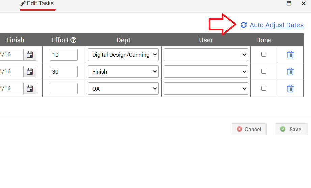The height and width of the screenshot is (188, 311).
Task: Tick the Done checkbox for QA task
Action: (264, 88)
